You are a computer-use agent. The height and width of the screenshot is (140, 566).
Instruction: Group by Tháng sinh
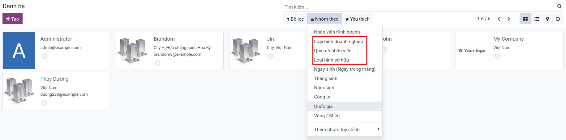tap(345, 78)
